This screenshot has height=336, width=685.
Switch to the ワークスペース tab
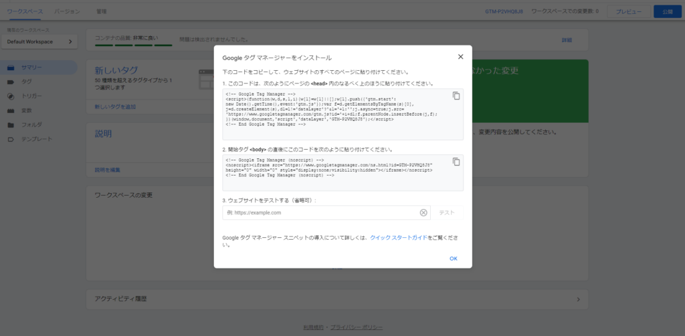25,11
